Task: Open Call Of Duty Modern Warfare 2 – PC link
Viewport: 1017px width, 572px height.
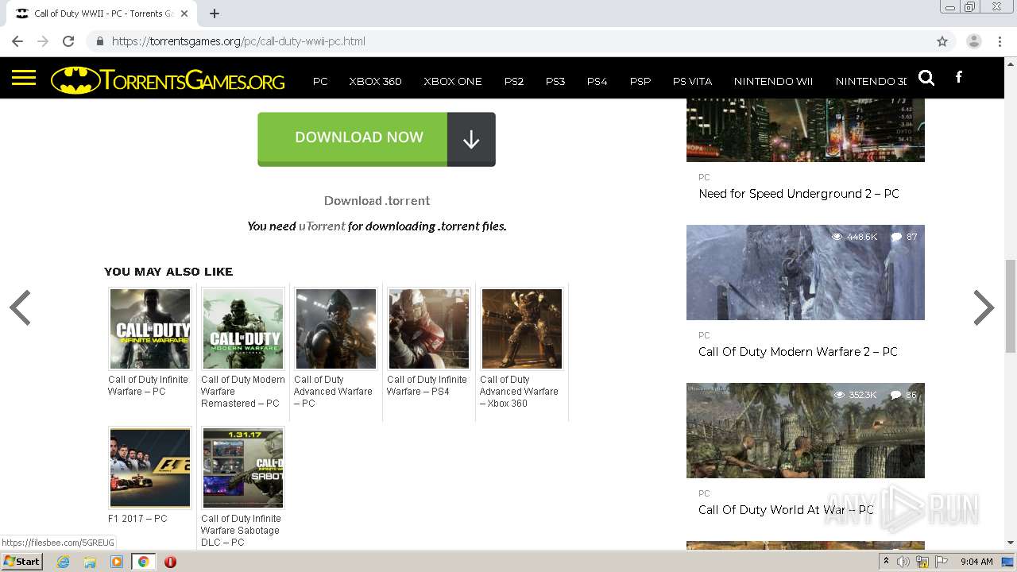Action: pyautogui.click(x=798, y=352)
